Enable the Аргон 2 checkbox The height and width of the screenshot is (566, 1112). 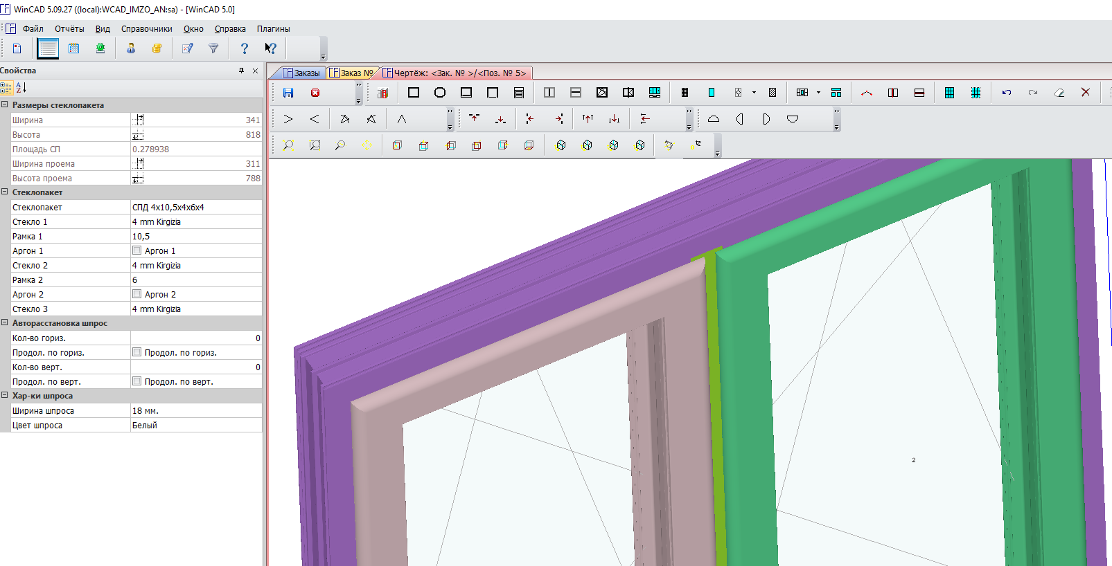click(136, 294)
